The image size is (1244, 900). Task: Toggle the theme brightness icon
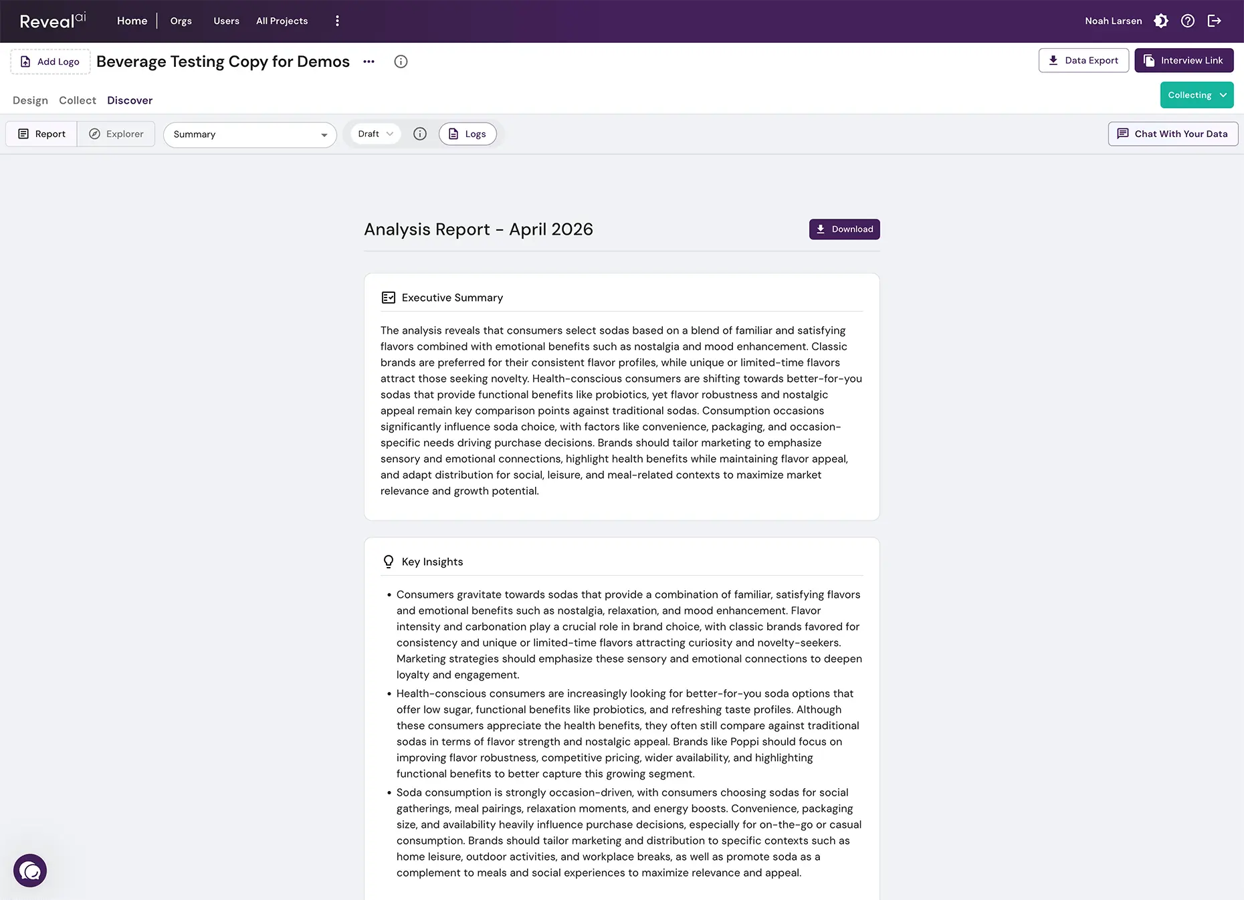tap(1161, 21)
